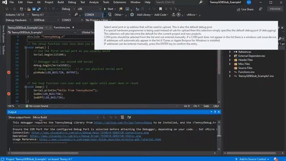
Task: Click the Save All icon
Action: point(39,9)
